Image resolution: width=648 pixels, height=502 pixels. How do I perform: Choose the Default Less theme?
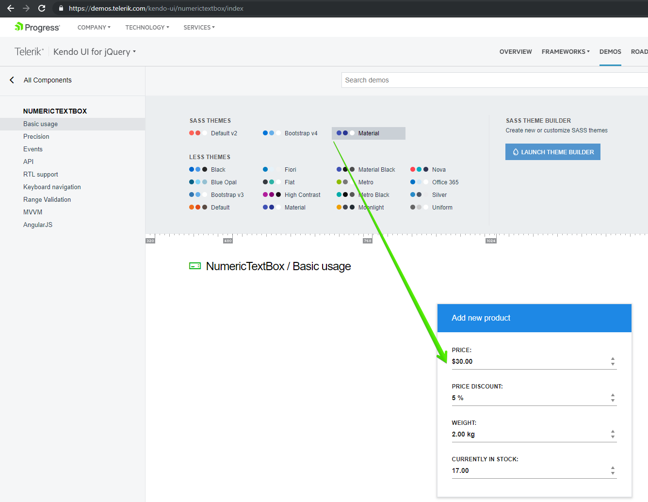(x=210, y=208)
